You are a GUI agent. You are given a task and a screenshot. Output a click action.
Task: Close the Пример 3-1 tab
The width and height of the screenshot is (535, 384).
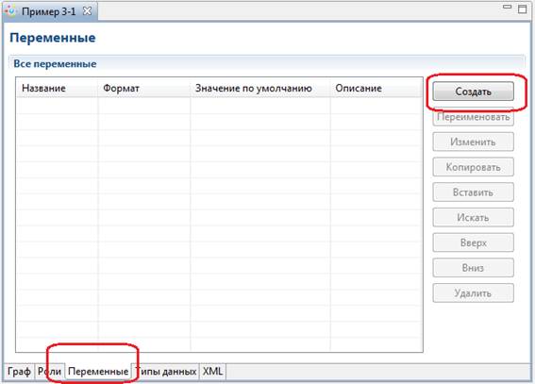click(88, 11)
